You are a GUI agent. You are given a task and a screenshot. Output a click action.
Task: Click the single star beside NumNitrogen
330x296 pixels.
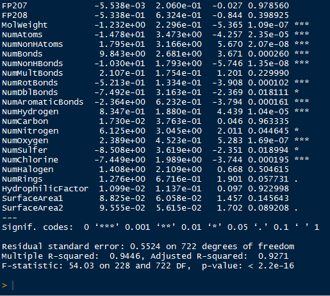[x=297, y=130]
